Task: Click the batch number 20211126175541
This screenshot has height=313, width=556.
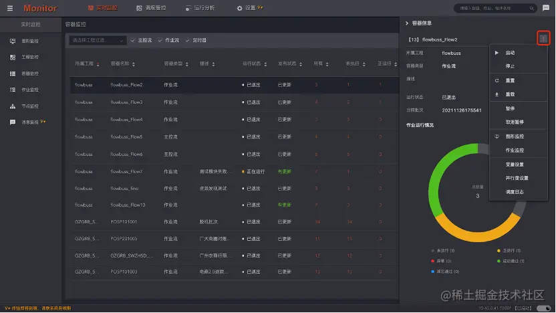Action: point(462,111)
